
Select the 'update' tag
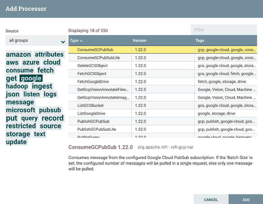pos(16,142)
